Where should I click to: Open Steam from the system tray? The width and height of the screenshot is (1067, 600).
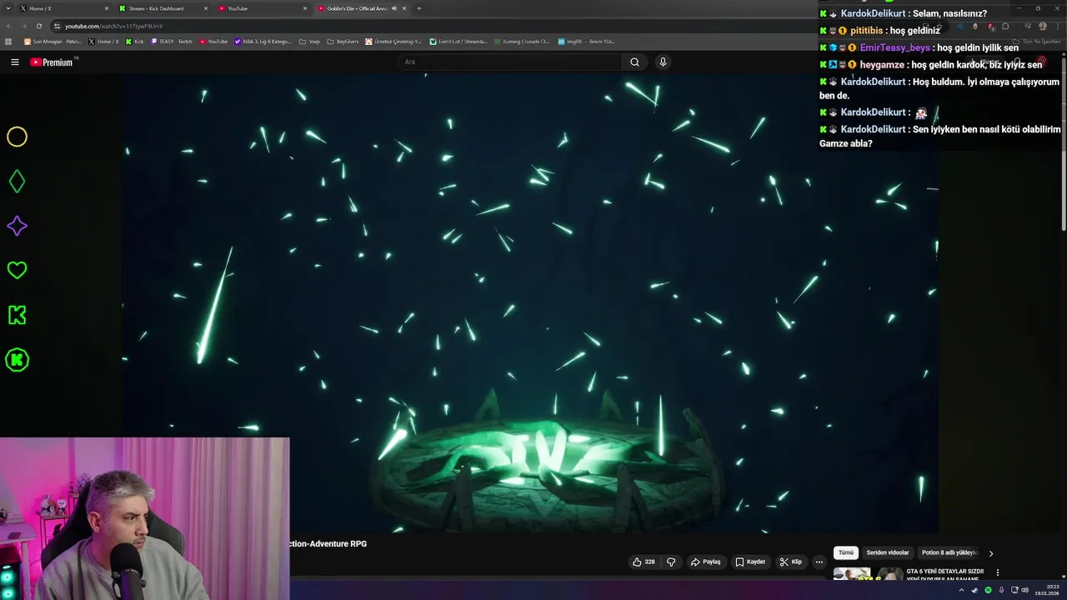click(974, 590)
